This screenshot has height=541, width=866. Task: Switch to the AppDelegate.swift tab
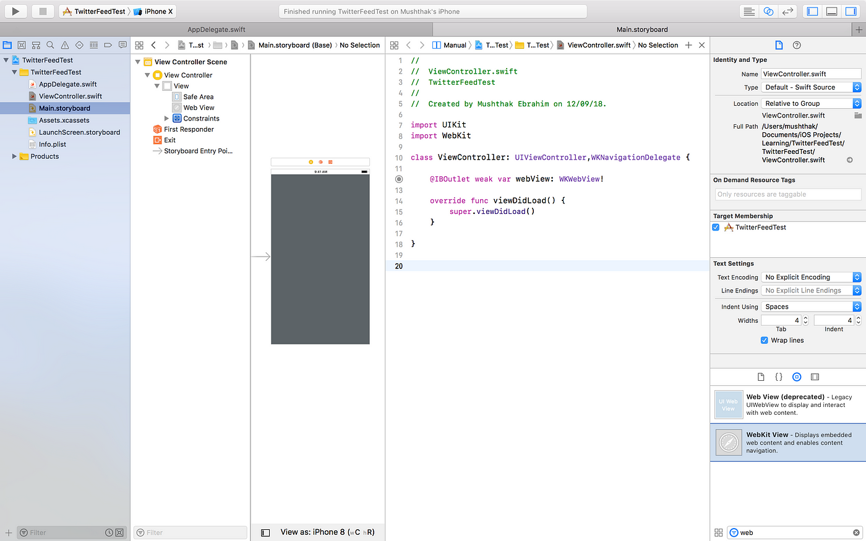coord(216,30)
